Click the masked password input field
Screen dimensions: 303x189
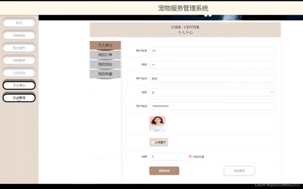[212, 65]
